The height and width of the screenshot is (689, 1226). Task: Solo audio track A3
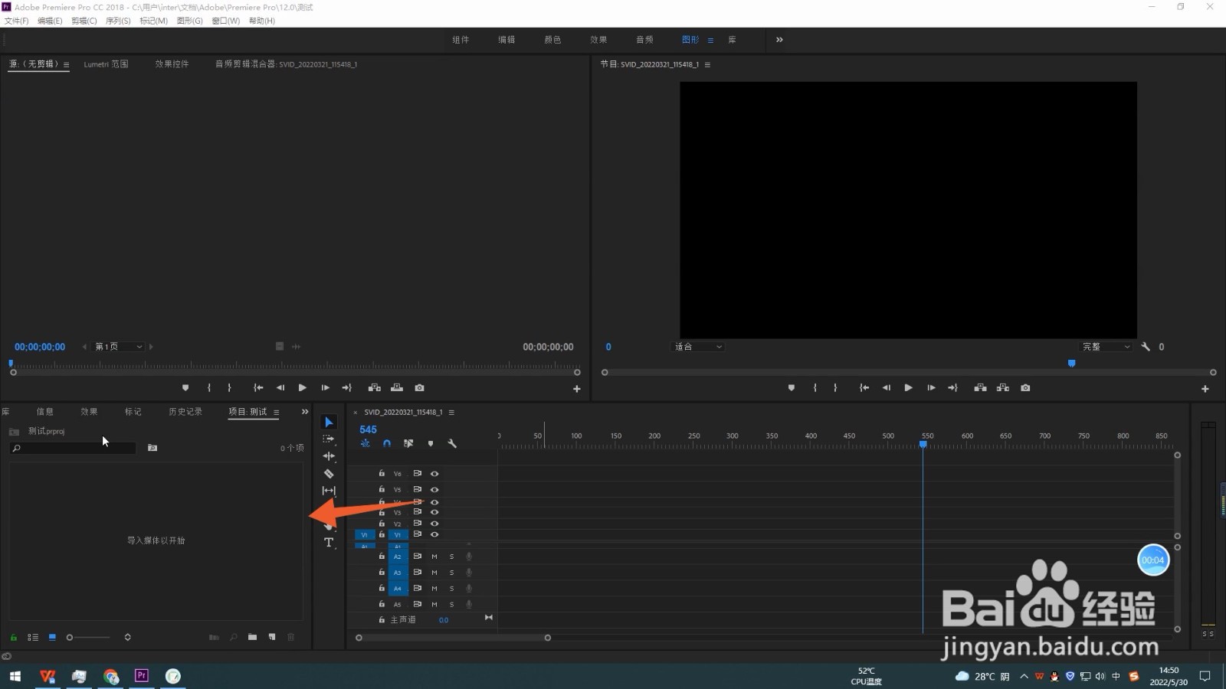point(451,573)
